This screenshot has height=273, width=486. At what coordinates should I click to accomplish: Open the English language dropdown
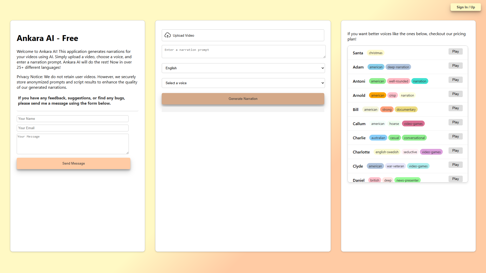click(243, 68)
